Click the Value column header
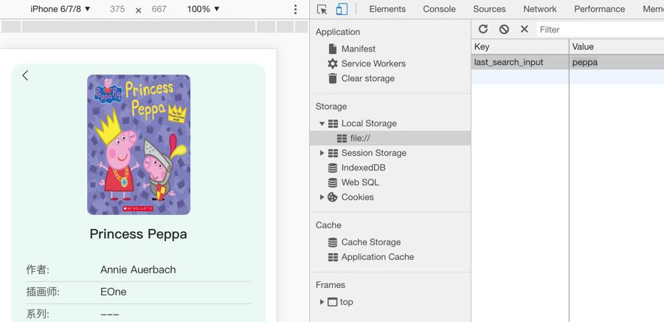 point(617,47)
